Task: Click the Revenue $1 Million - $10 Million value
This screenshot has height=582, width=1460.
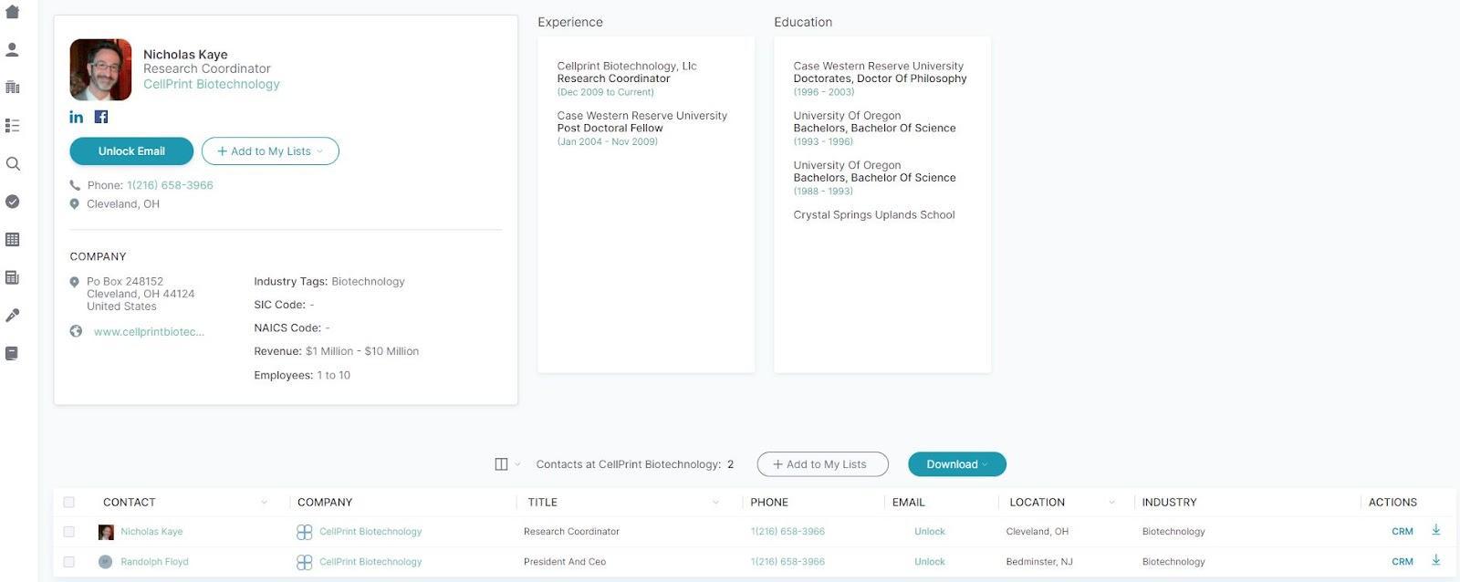Action: pos(362,351)
